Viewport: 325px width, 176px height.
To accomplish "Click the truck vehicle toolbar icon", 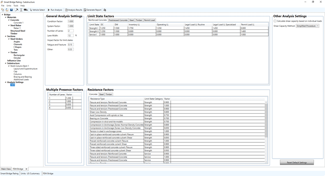I will (26, 10).
